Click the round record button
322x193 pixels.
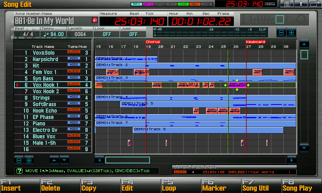tap(301, 19)
